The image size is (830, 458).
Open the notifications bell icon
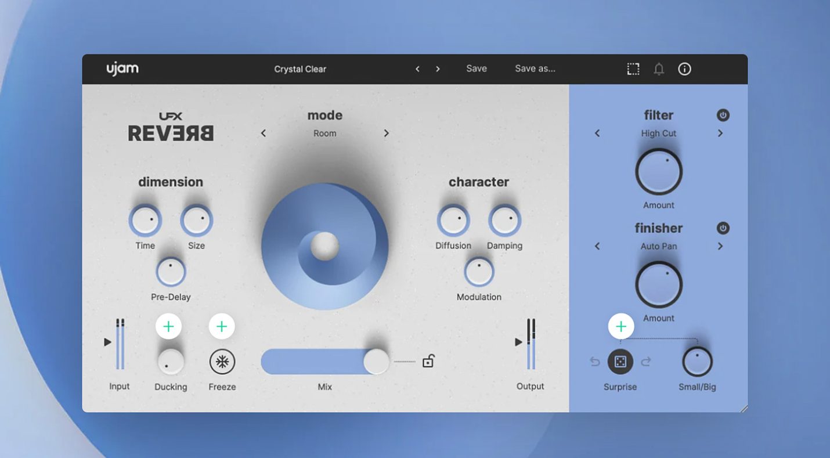point(659,69)
